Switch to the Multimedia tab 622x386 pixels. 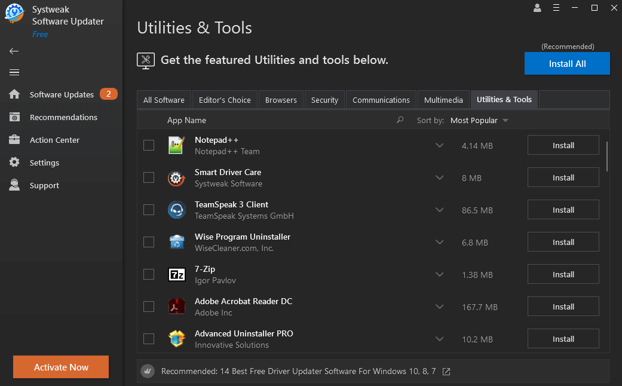click(x=443, y=100)
